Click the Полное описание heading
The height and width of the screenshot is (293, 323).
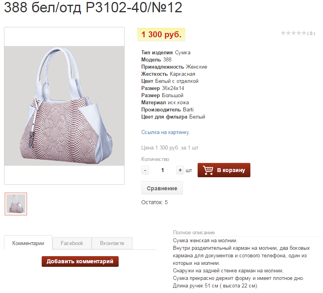tap(194, 232)
